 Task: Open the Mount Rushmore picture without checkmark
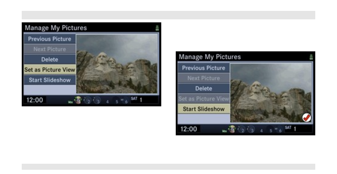117,64
